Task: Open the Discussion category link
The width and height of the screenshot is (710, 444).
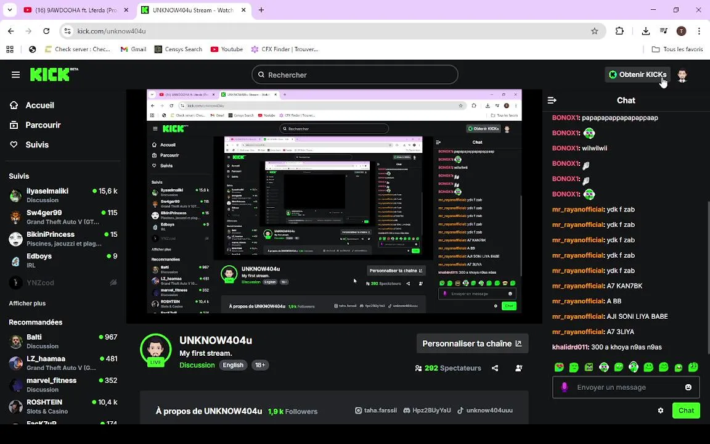Action: tap(197, 365)
